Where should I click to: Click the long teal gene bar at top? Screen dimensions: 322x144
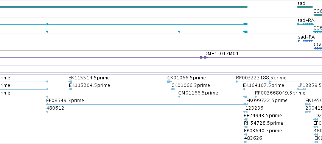124,7
